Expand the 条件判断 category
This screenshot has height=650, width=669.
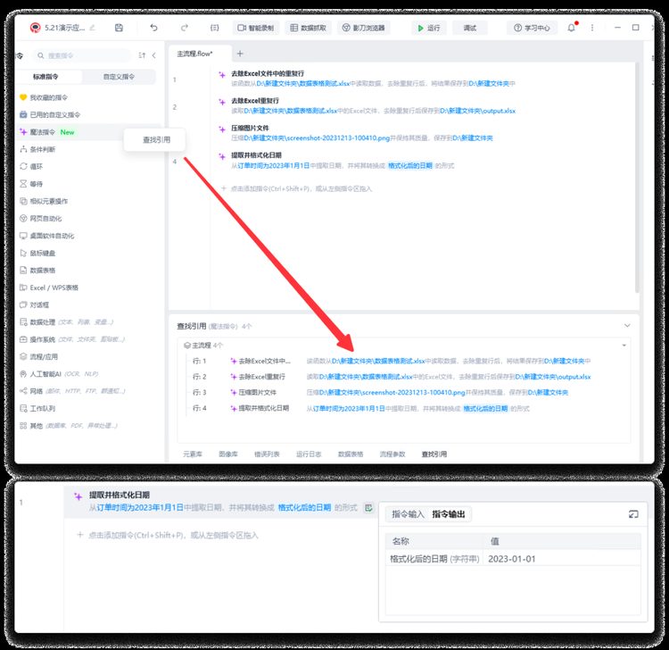coord(37,149)
